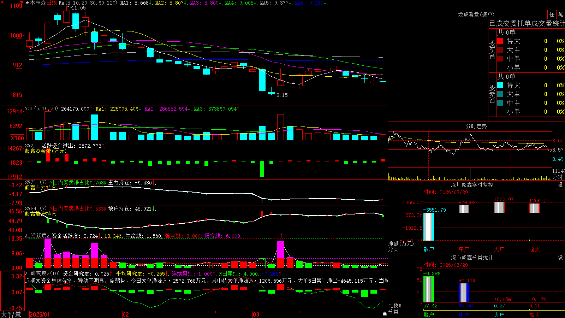Screen dimensions: 565x318
Task: Click the 时间: 2026/03/20 in 深圳超赢实时监控
Action: pyautogui.click(x=446, y=192)
